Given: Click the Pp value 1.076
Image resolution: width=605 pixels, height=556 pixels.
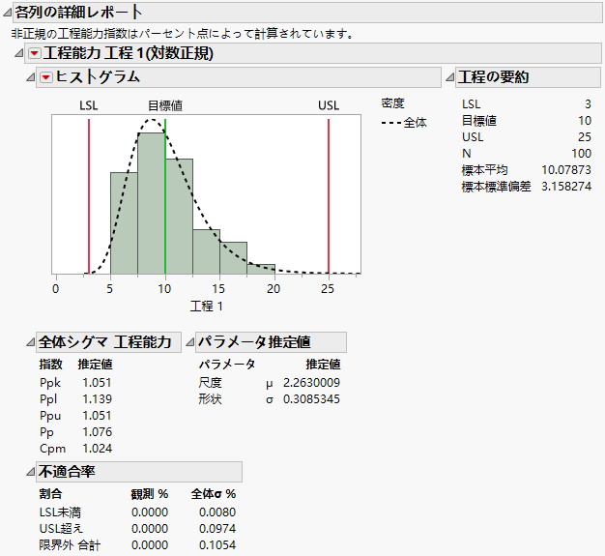Looking at the screenshot, I should coord(98,432).
